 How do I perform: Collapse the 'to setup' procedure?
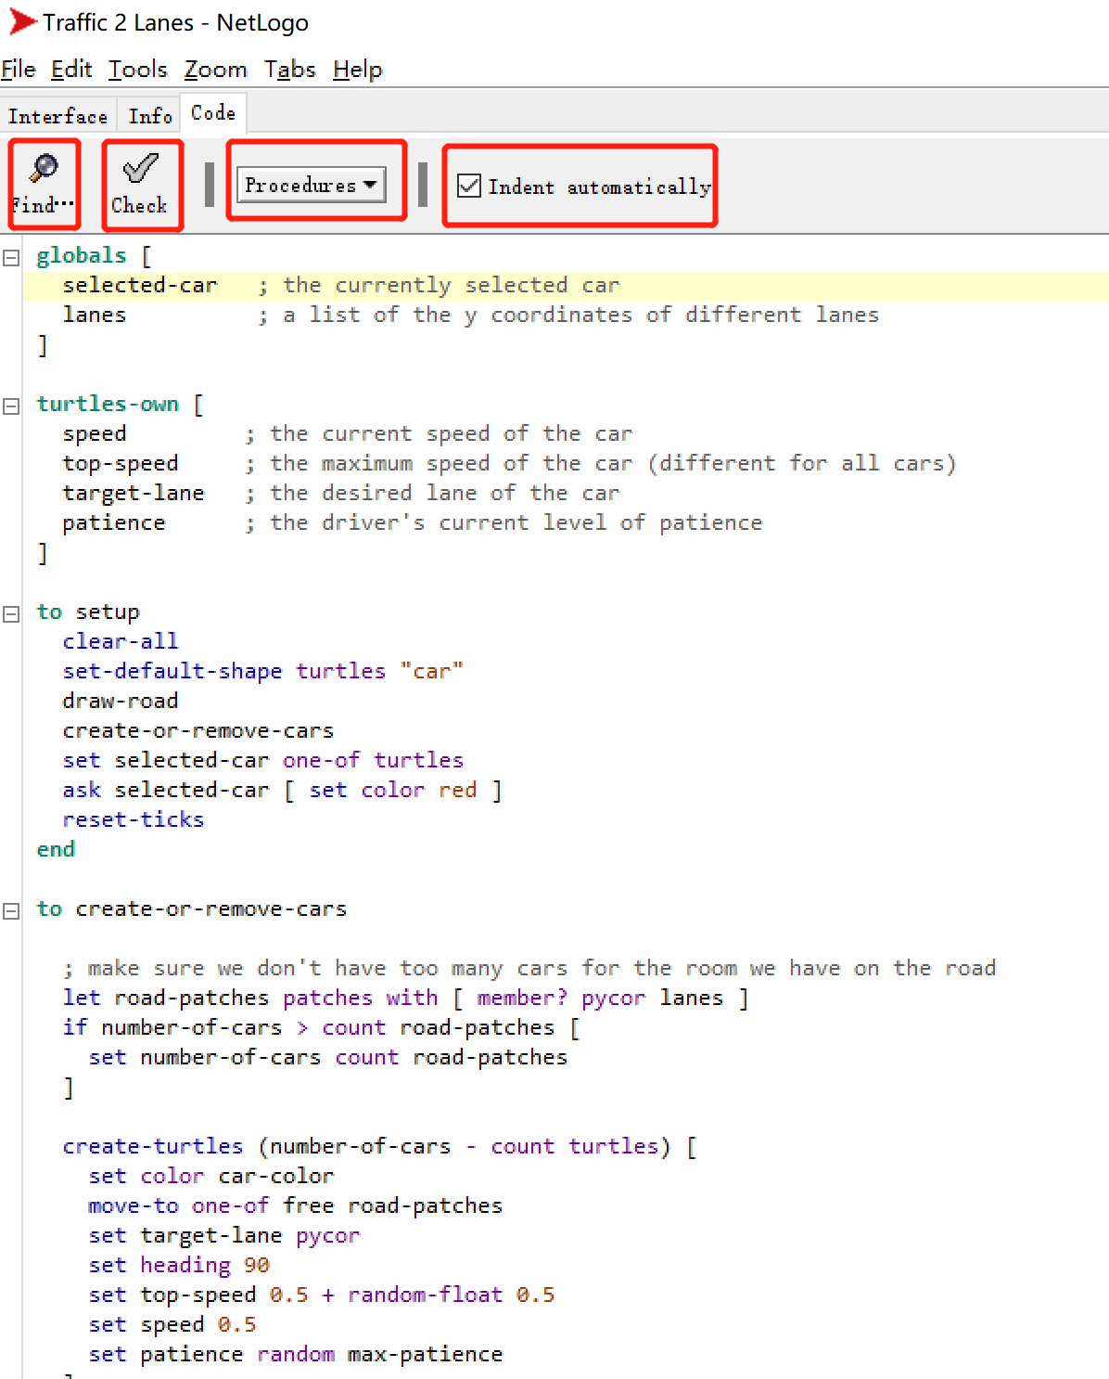(11, 613)
